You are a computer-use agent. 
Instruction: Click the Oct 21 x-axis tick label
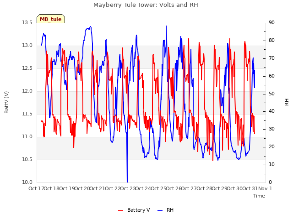(x=98, y=188)
